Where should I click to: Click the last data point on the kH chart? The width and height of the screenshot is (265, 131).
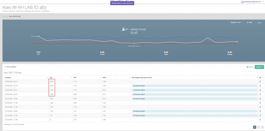pyautogui.click(x=237, y=42)
